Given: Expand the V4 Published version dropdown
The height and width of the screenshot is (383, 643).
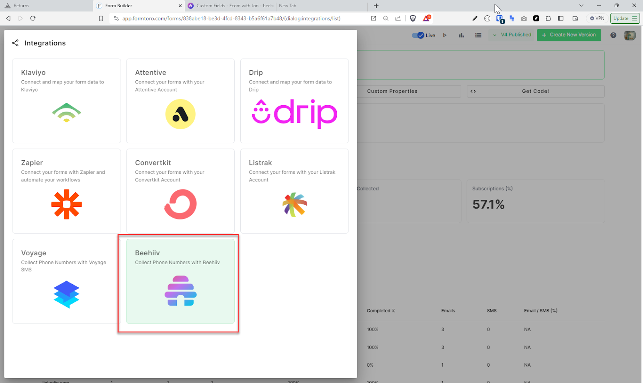Looking at the screenshot, I should pos(512,35).
